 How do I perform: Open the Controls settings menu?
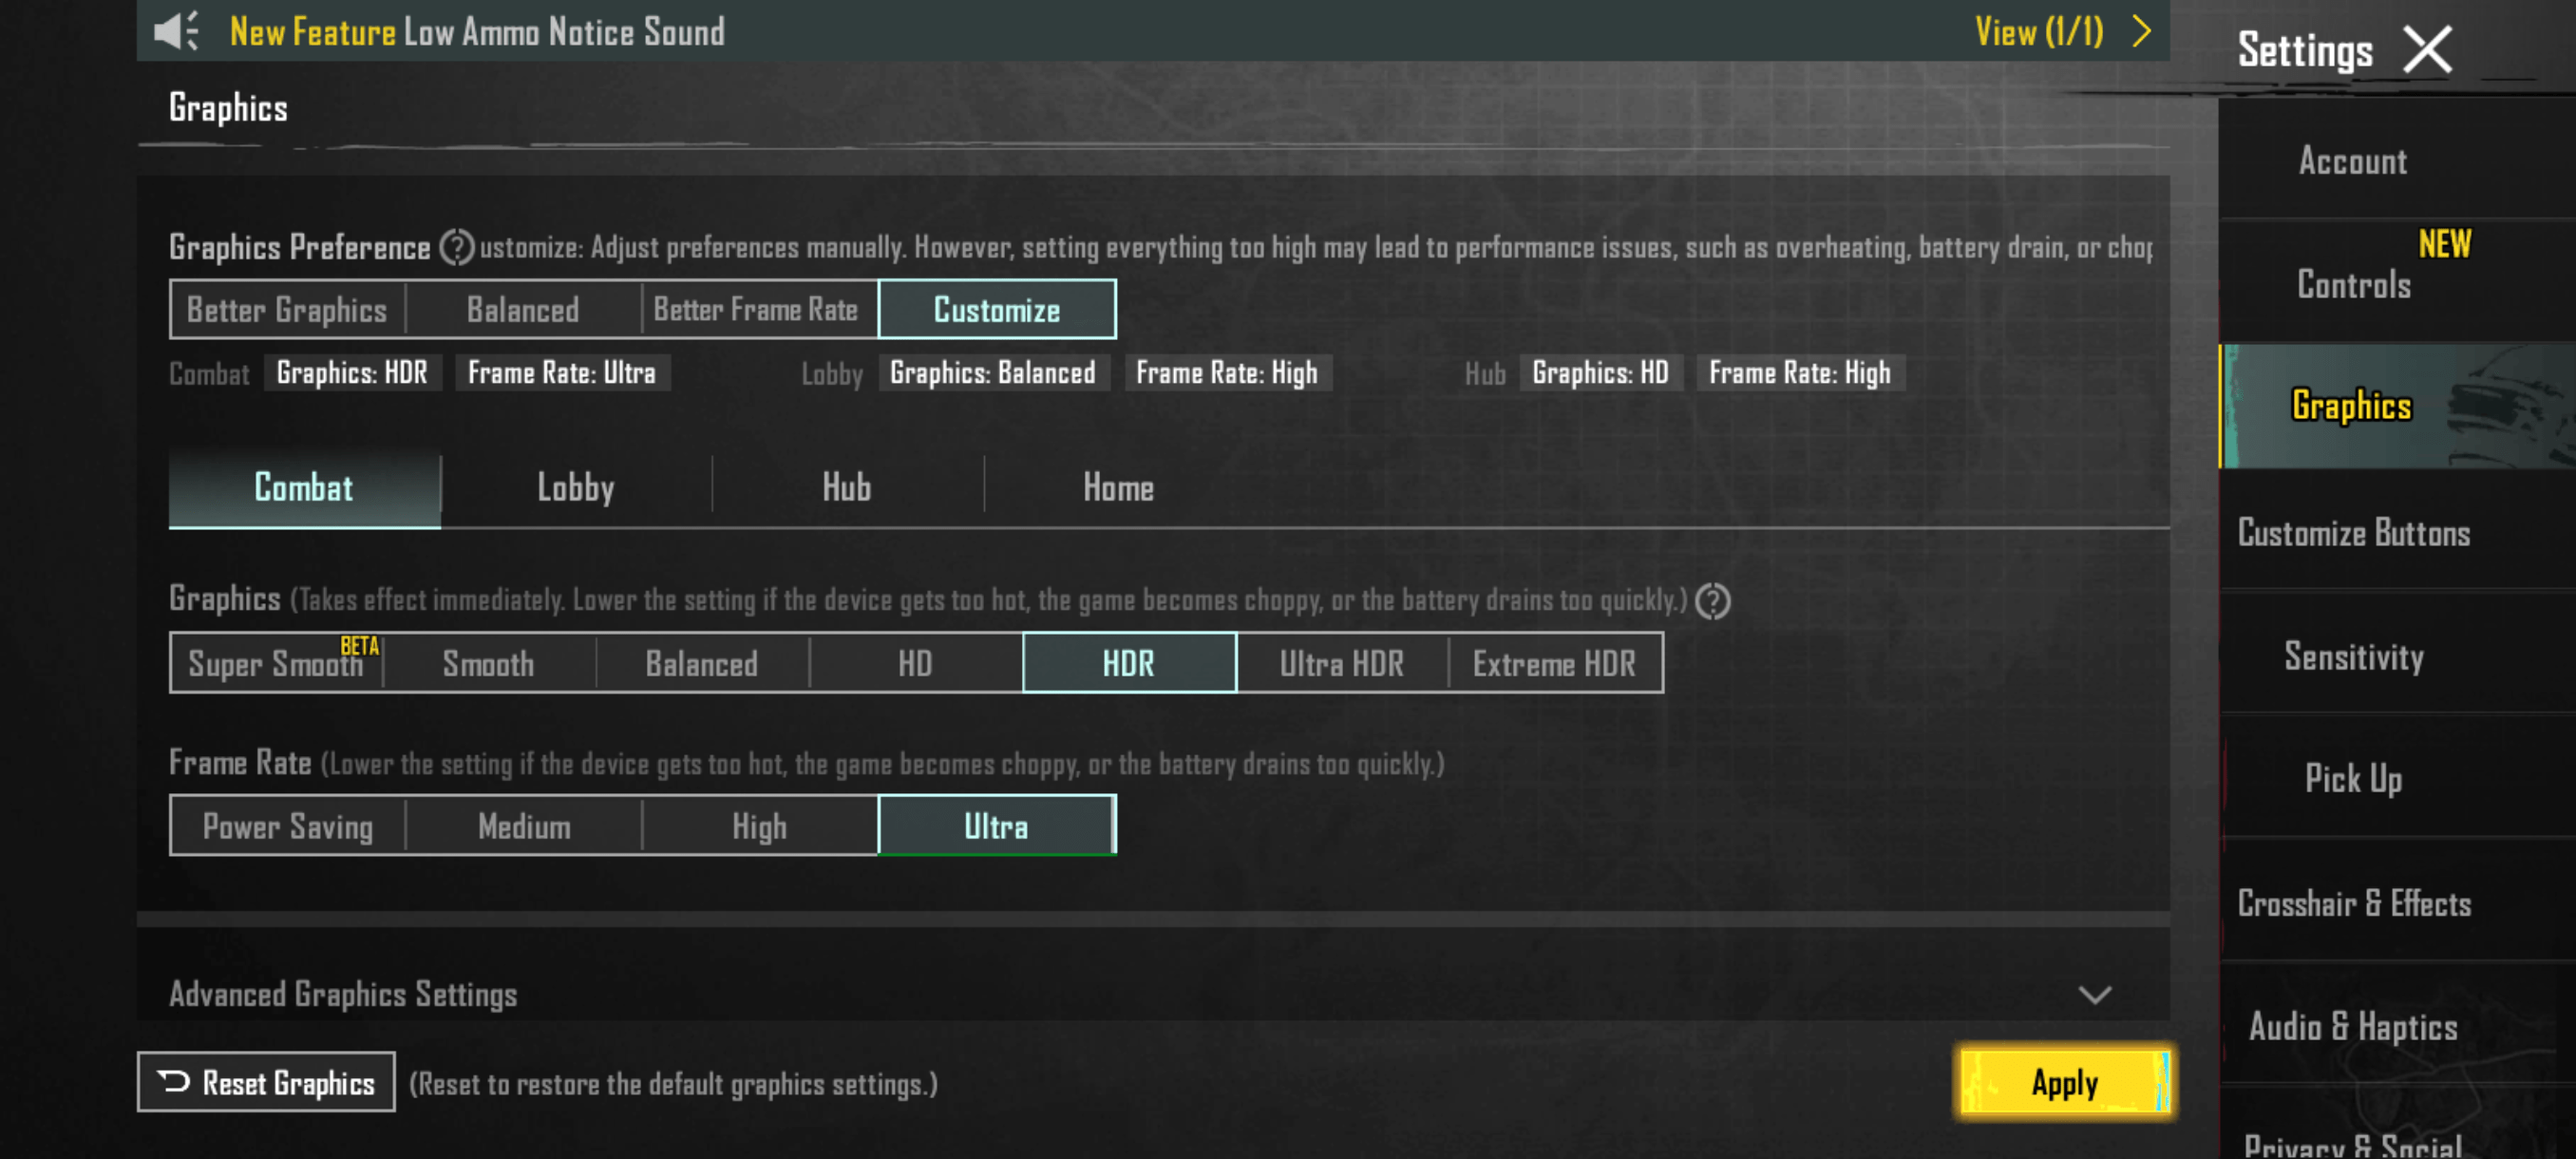[x=2354, y=284]
